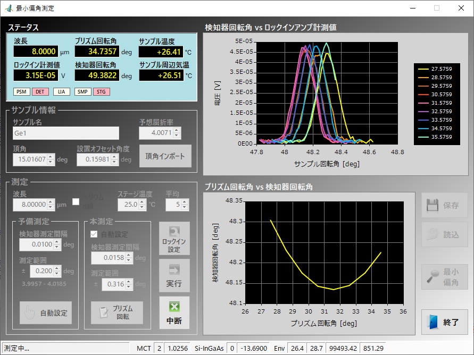The width and height of the screenshot is (474, 355).
Task: Decrease measurement 波長 with down arrow
Action: pyautogui.click(x=51, y=208)
